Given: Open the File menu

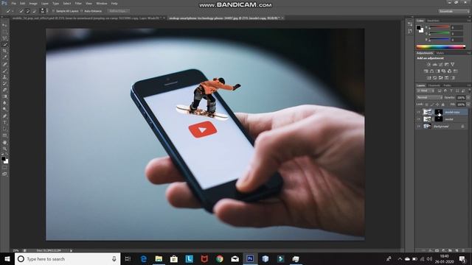Looking at the screenshot, I should [x=13, y=4].
